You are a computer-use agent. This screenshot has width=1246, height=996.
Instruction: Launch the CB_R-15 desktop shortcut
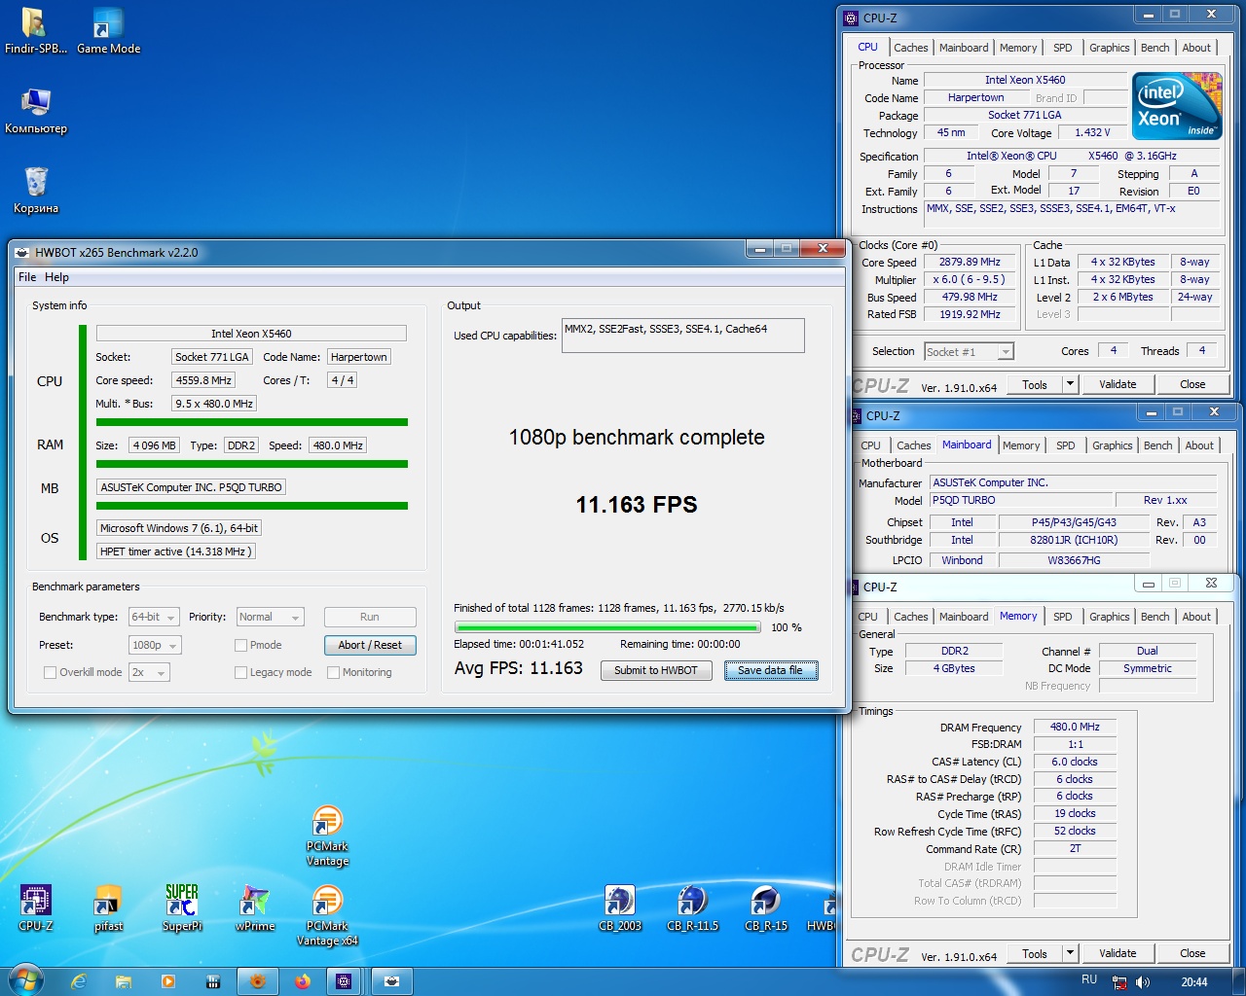pos(766,907)
